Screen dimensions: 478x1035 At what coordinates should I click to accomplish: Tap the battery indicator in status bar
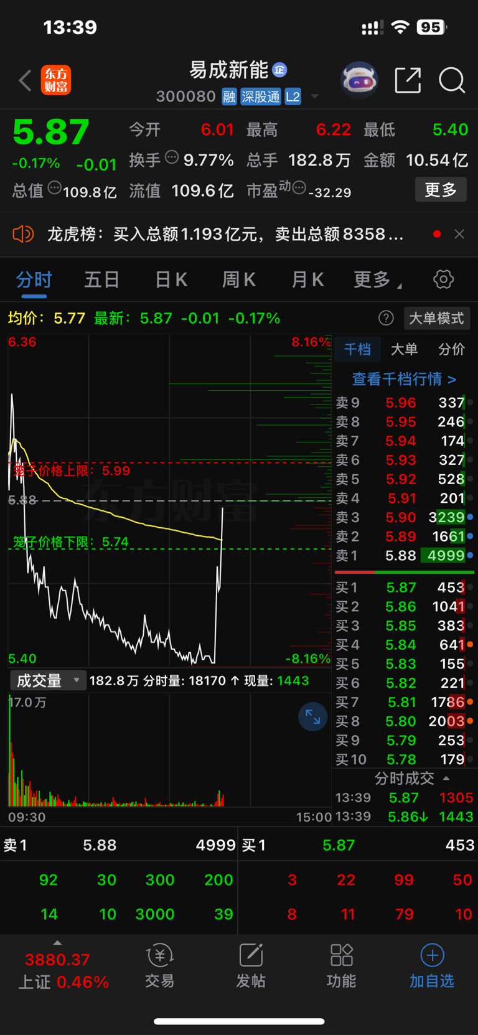click(x=432, y=27)
